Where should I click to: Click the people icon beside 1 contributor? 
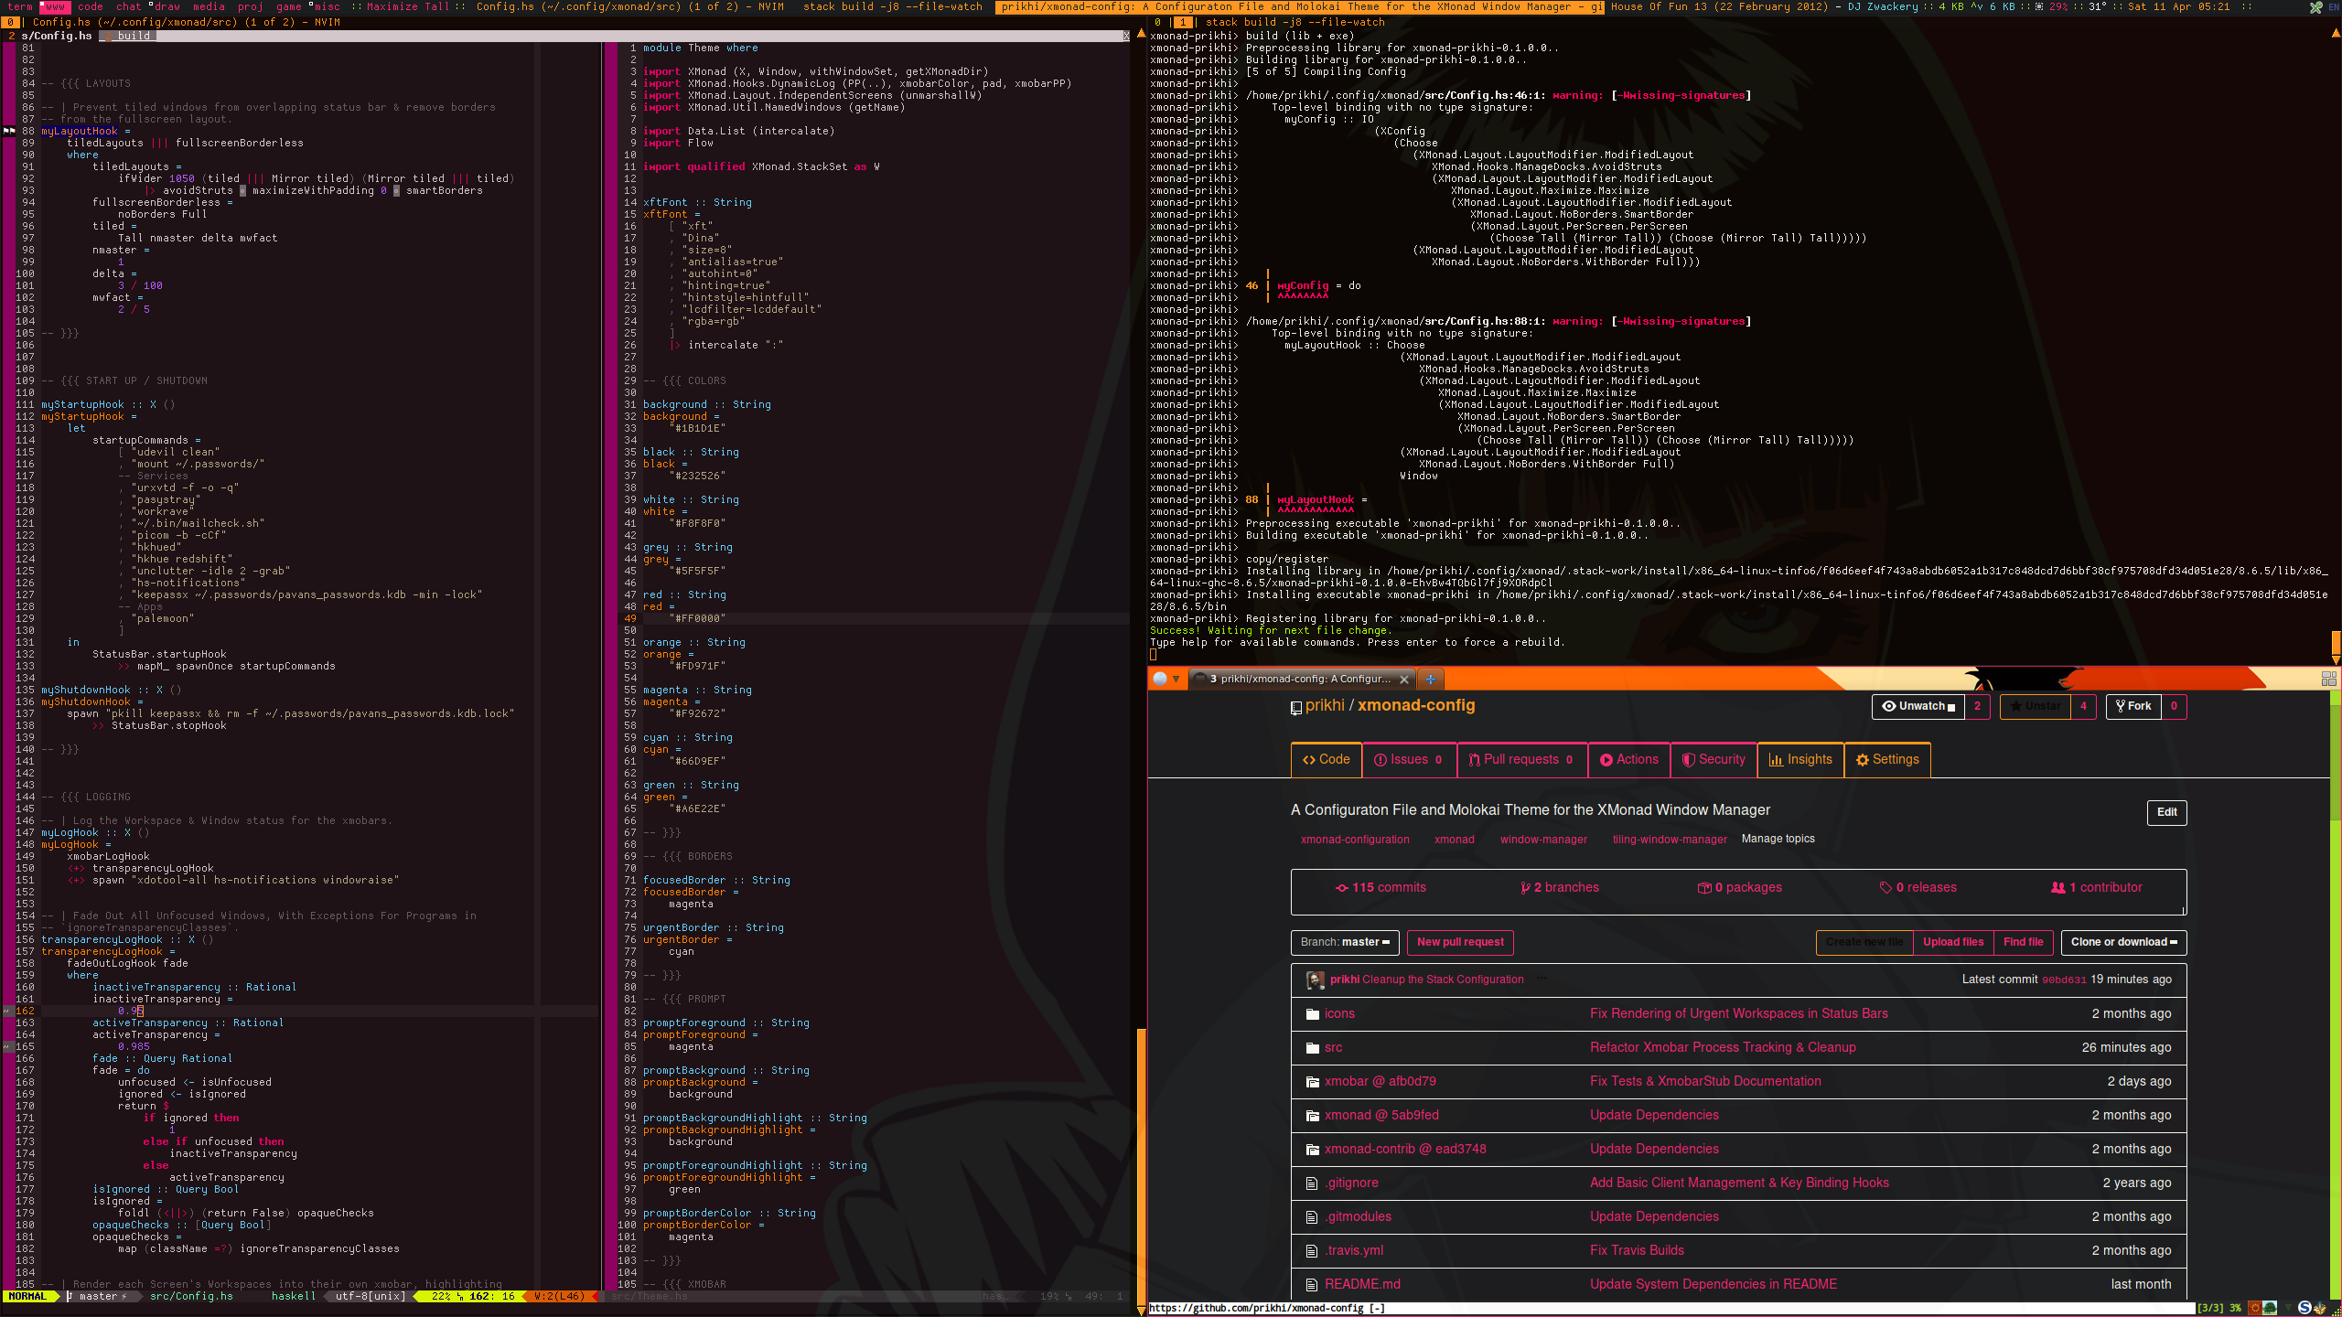2058,888
